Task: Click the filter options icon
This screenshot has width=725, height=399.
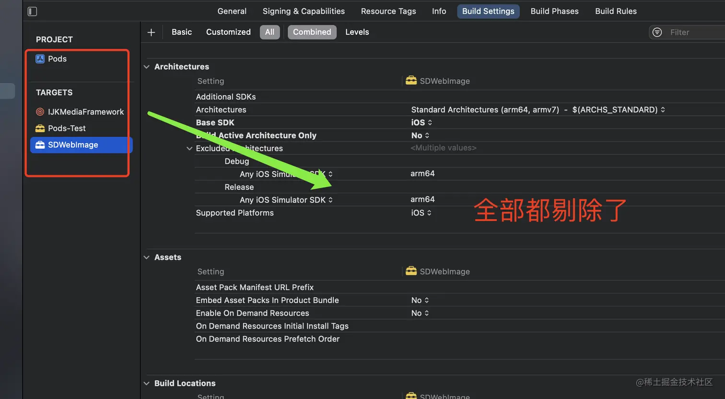Action: click(657, 32)
